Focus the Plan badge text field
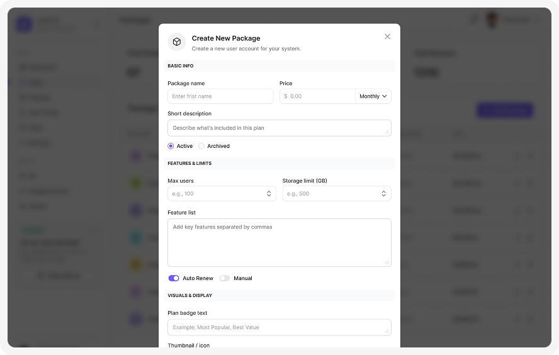Screen dimensions: 559x355 tap(277, 327)
